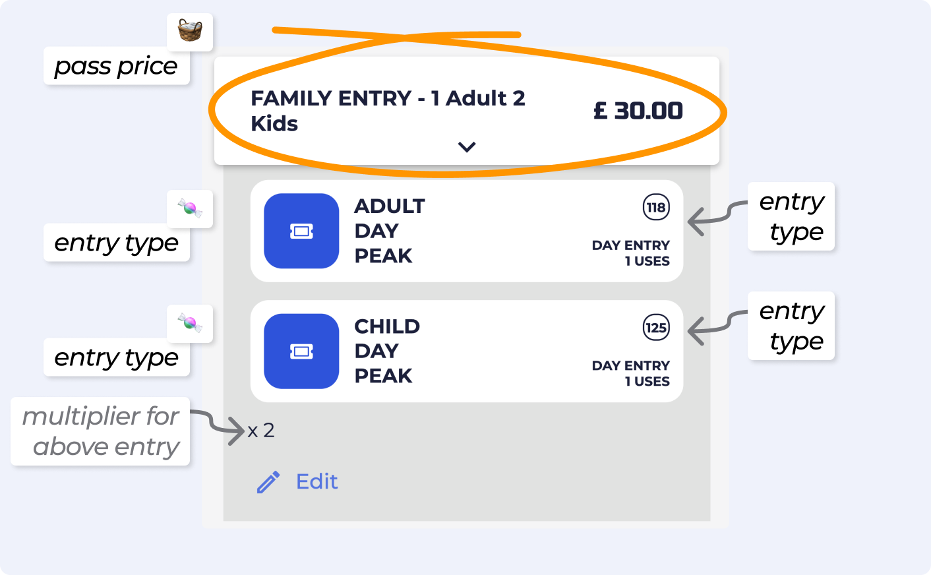The image size is (931, 575).
Task: Click the 'multiplier for above entry' annotation label
Action: (x=100, y=431)
